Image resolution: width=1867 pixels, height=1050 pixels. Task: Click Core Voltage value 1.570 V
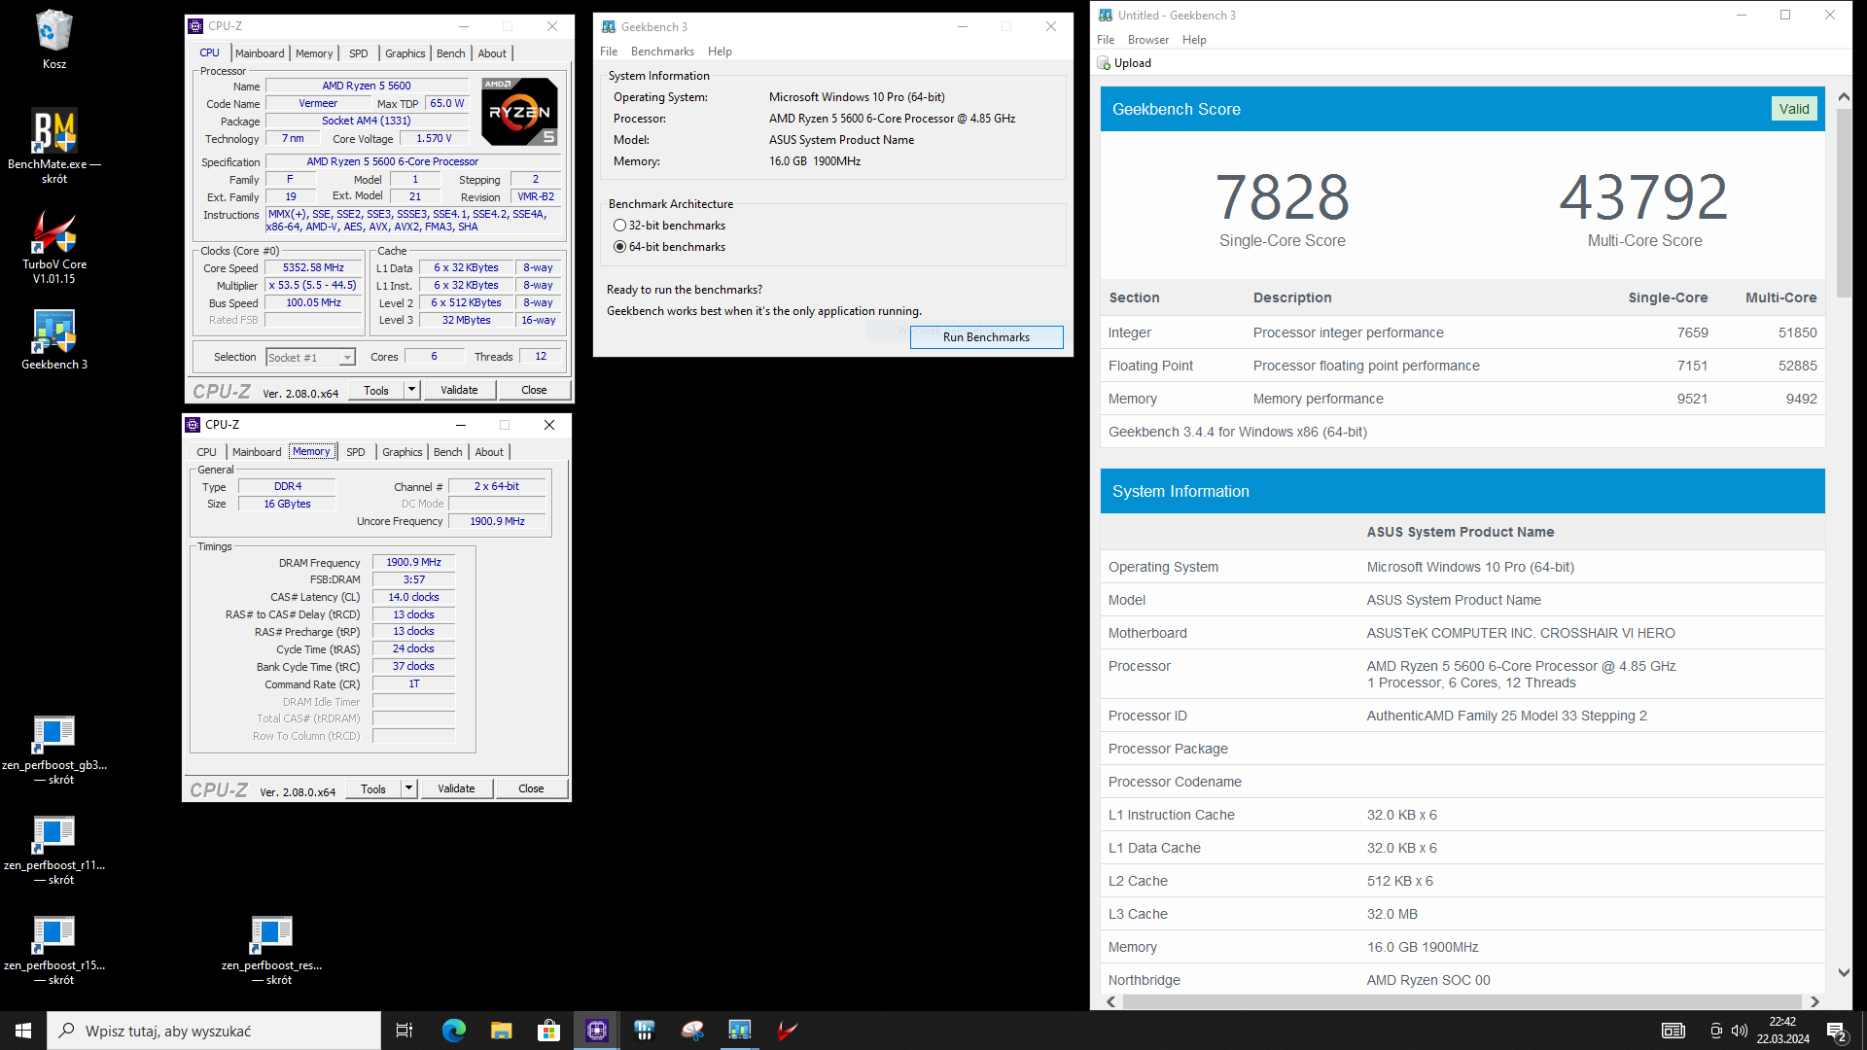tap(434, 139)
